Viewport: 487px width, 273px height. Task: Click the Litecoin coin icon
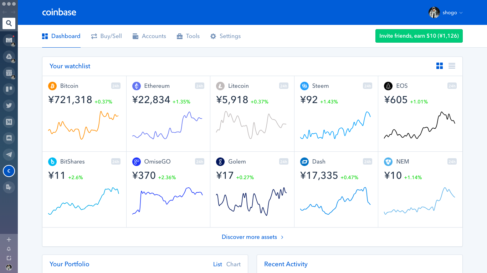click(x=220, y=86)
